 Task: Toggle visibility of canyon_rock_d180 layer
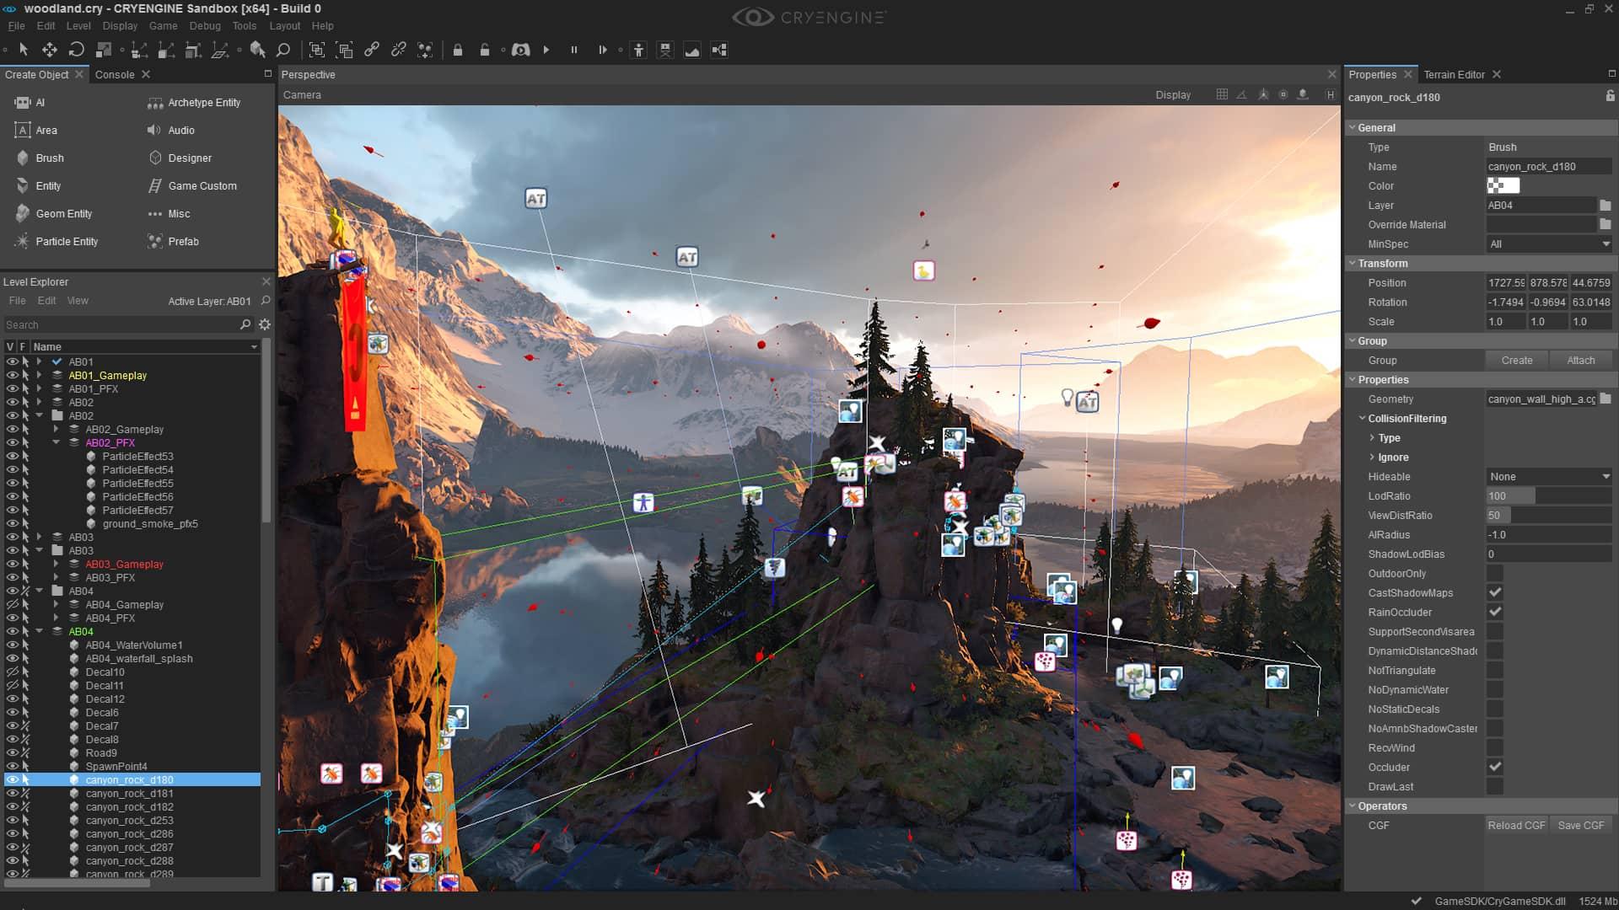coord(10,779)
